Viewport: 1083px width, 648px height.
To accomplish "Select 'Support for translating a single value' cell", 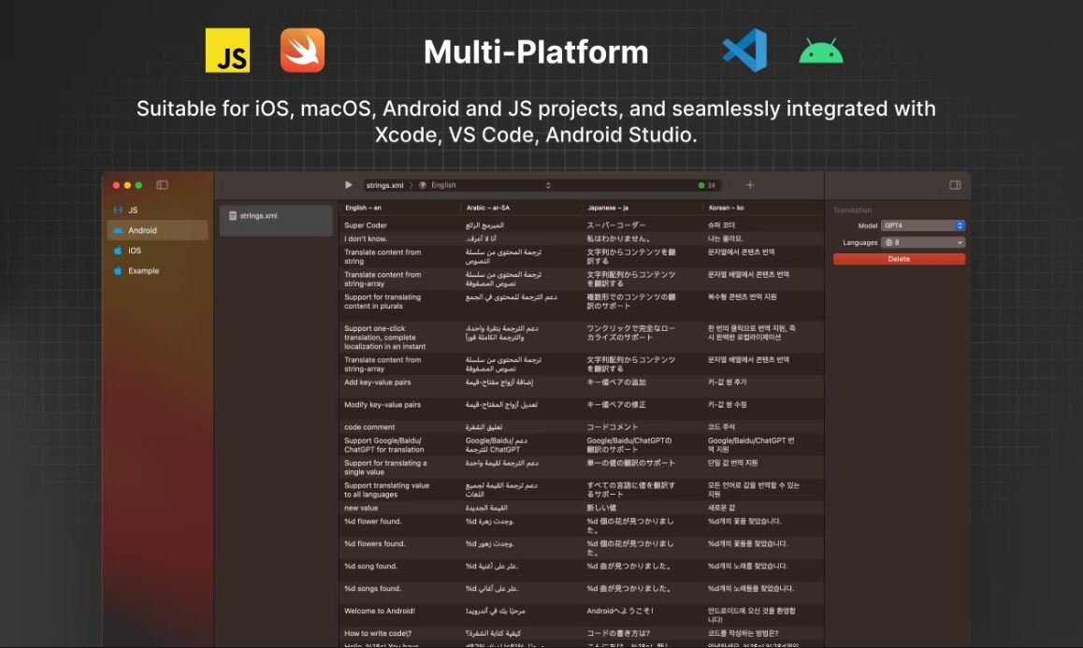I will tap(385, 468).
